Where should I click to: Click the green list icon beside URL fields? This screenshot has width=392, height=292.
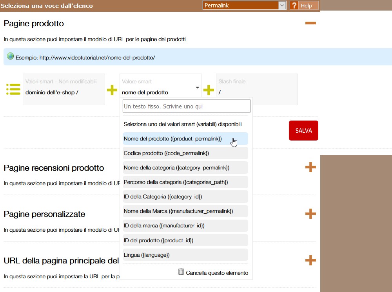pyautogui.click(x=13, y=89)
